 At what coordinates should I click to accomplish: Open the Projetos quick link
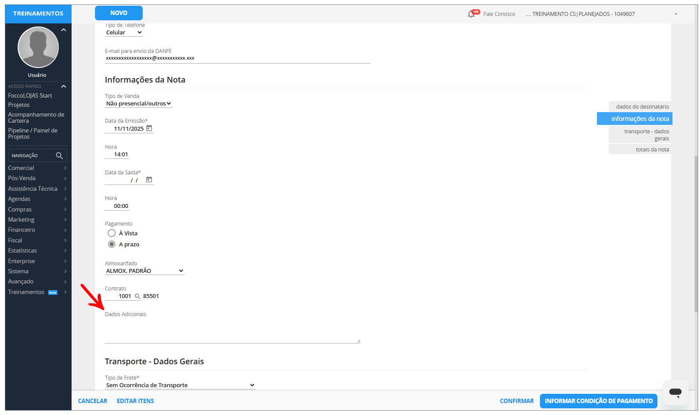pos(19,105)
